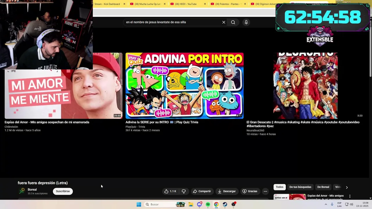Show hidden tray icons chevron
This screenshot has height=209, width=372.
[x=325, y=204]
